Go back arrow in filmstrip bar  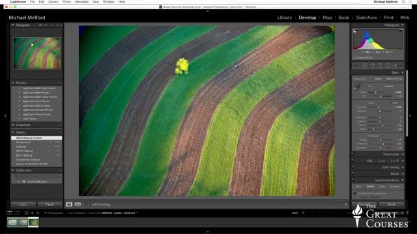tap(32, 213)
